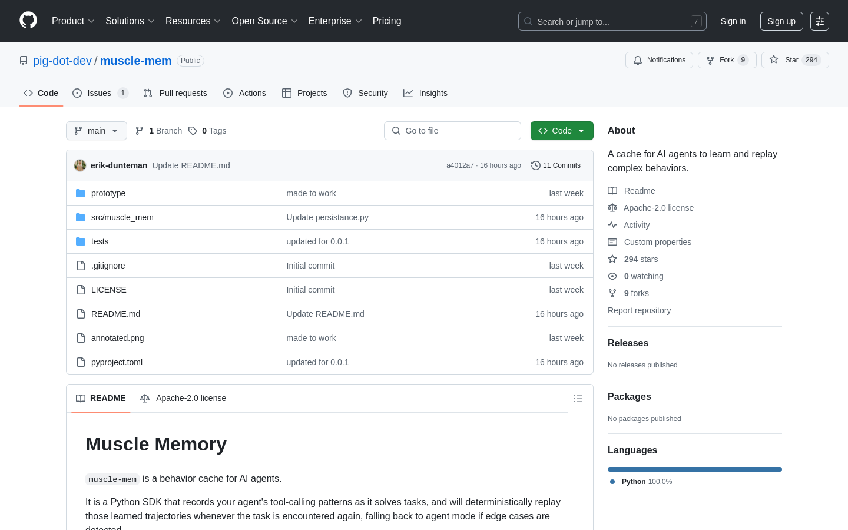848x530 pixels.
Task: Open the README.md file
Action: pyautogui.click(x=115, y=314)
